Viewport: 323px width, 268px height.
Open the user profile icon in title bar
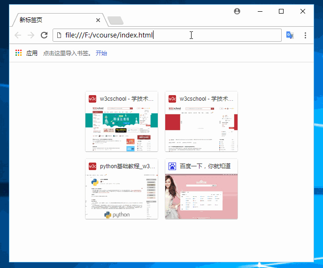(x=237, y=11)
